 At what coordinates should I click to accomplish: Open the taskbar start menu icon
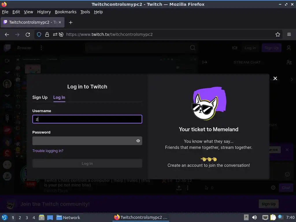click(x=5, y=218)
